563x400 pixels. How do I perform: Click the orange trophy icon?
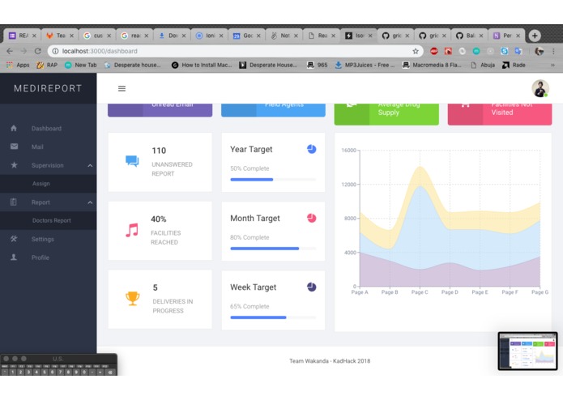pos(133,299)
